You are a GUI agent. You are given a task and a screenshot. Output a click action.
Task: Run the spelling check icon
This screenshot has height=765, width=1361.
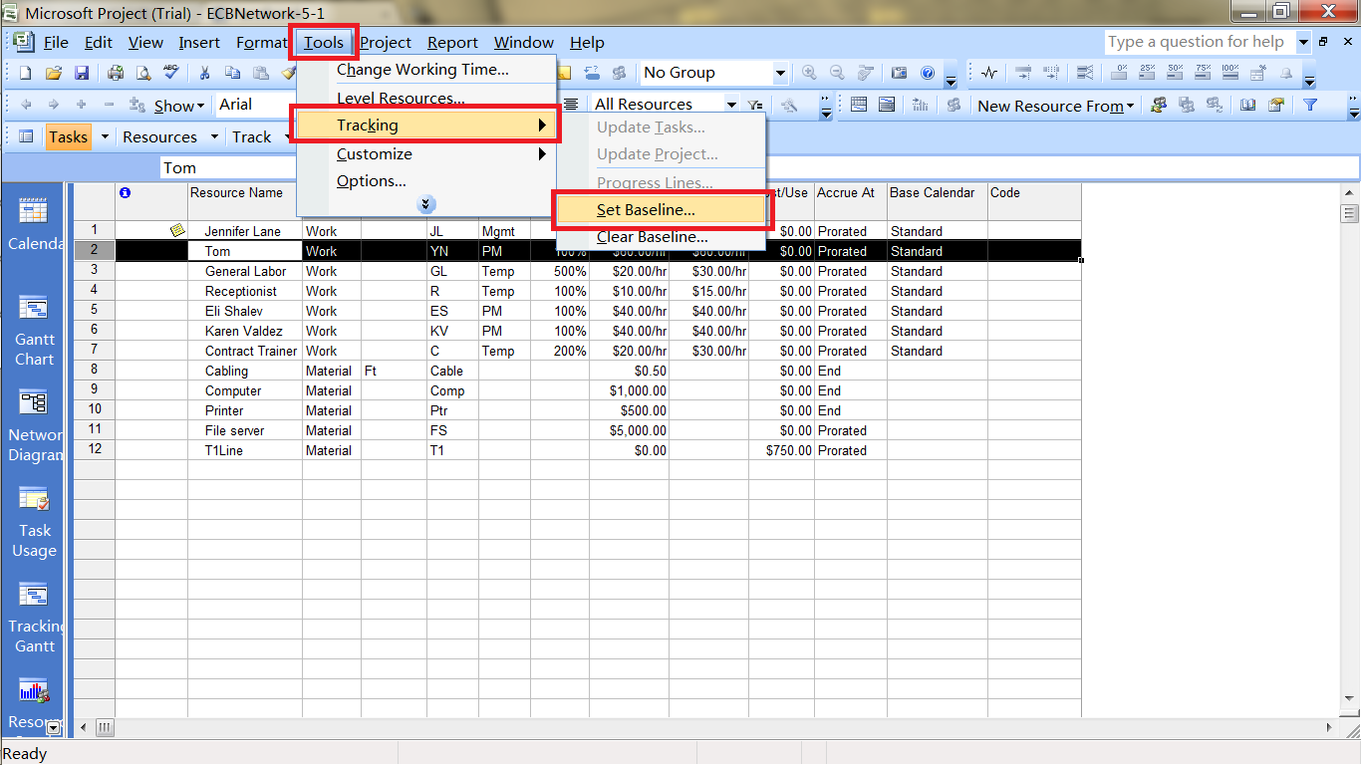click(171, 73)
